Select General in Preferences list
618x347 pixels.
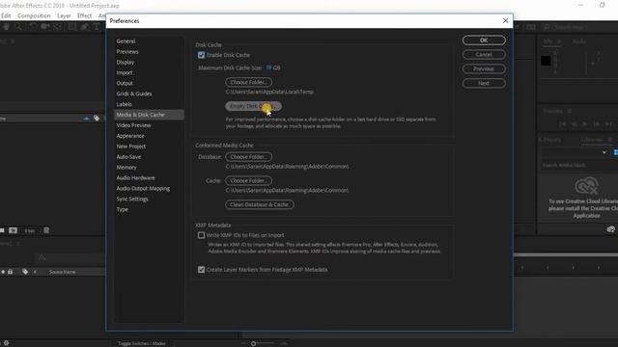[x=126, y=40]
